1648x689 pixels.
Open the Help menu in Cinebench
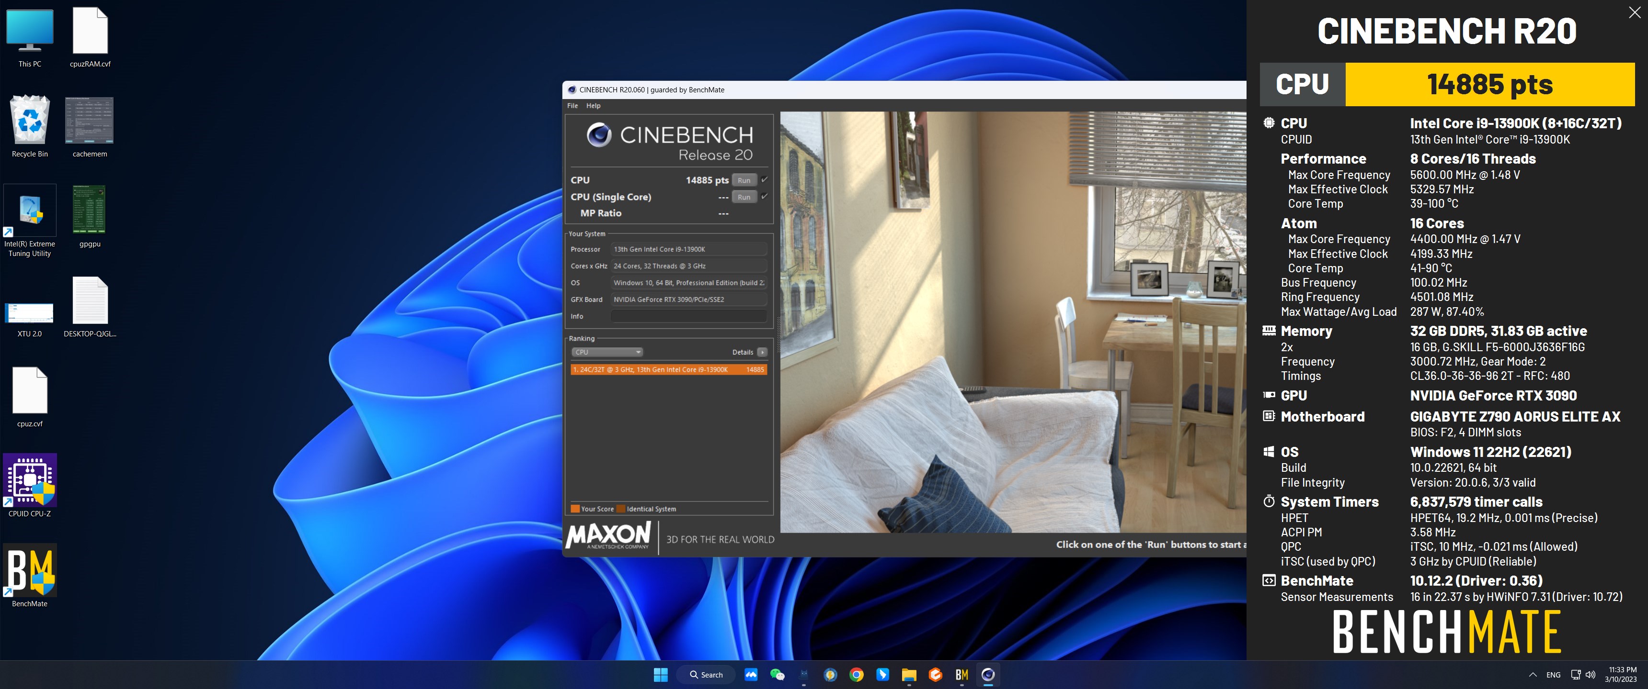[593, 105]
